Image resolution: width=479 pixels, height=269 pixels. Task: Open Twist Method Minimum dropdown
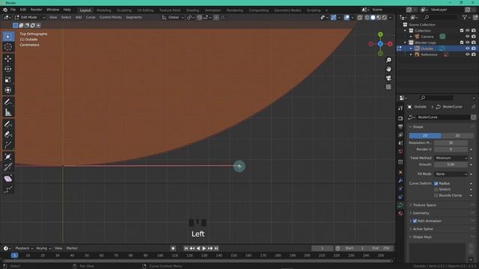(451, 158)
